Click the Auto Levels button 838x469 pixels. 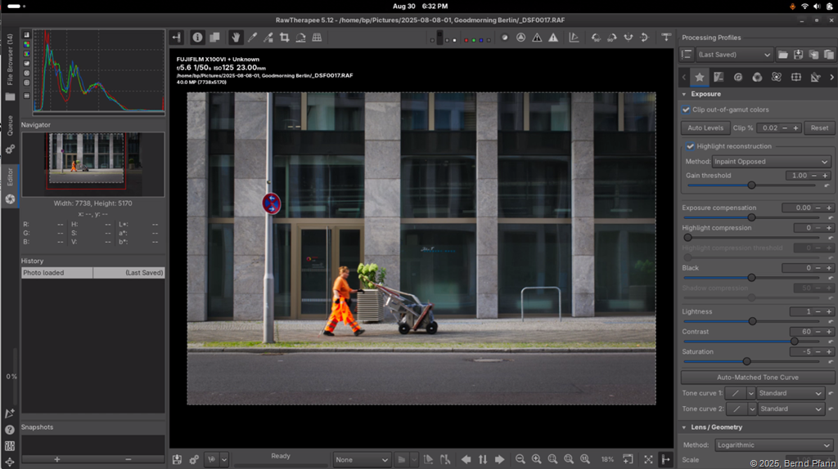(x=705, y=128)
